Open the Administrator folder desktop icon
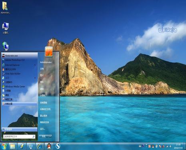The height and width of the screenshot is (150, 186). [5, 8]
